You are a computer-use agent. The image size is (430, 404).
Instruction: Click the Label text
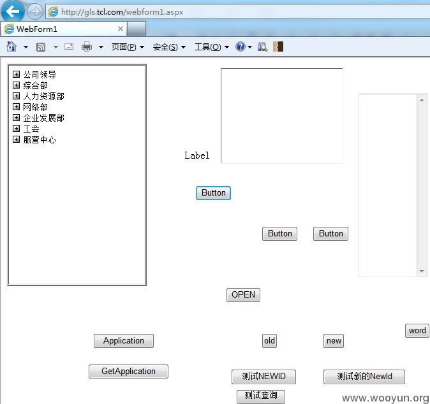pyautogui.click(x=197, y=155)
